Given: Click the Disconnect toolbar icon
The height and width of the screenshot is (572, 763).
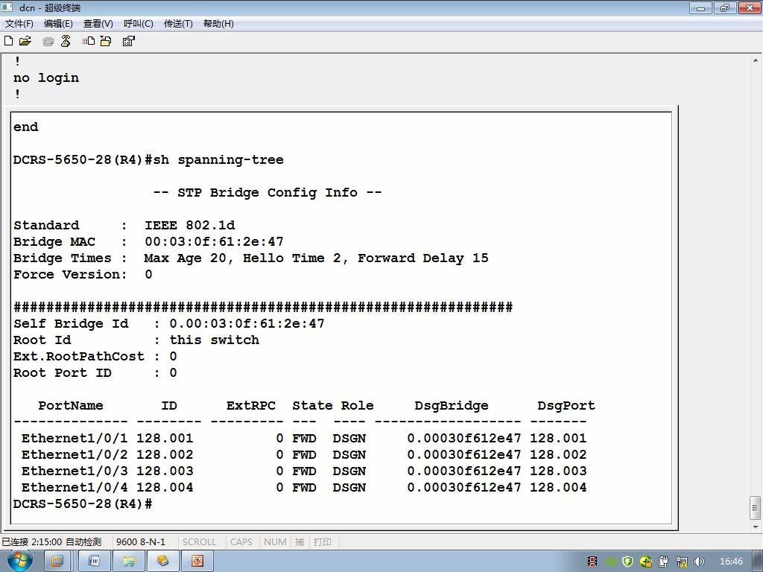Looking at the screenshot, I should pyautogui.click(x=66, y=42).
